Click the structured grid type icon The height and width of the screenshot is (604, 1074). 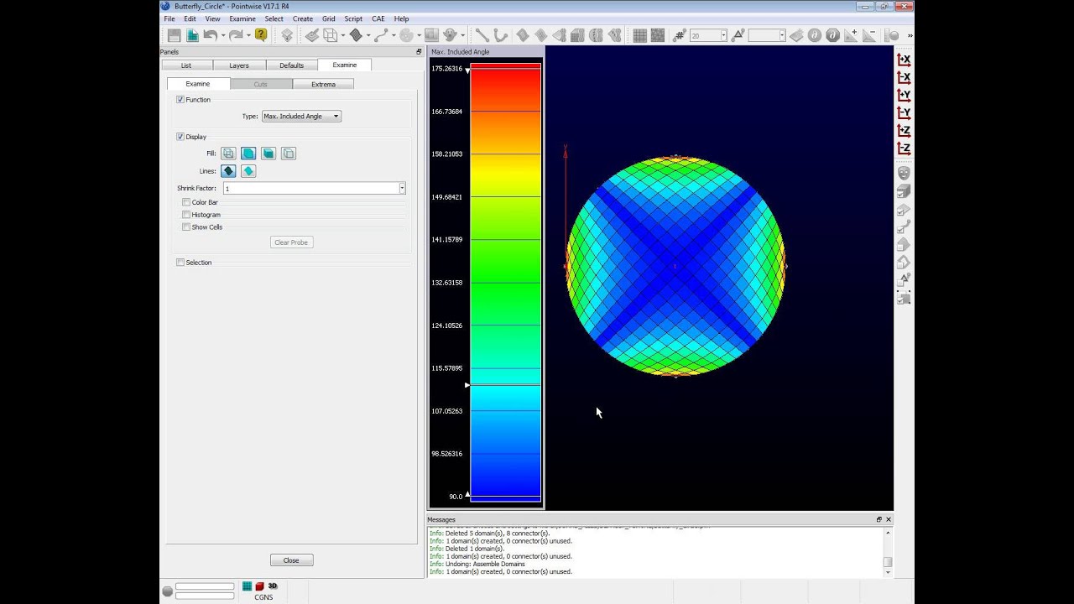click(639, 35)
